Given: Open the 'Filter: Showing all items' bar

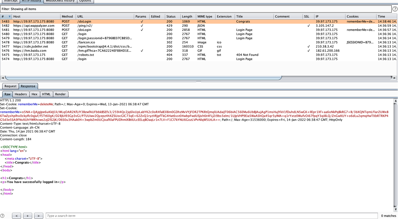Looking at the screenshot, I should tap(196, 9).
